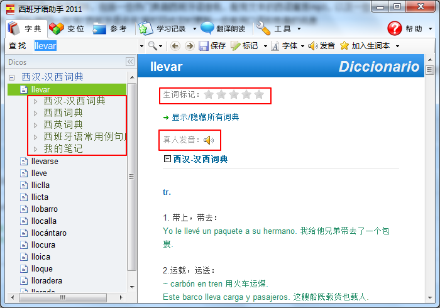This screenshot has height=308, width=440.
Task: Click the app icon in title bar
Action: tap(11, 9)
